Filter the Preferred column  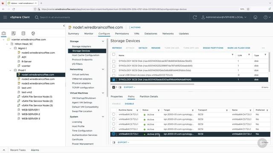point(267,110)
